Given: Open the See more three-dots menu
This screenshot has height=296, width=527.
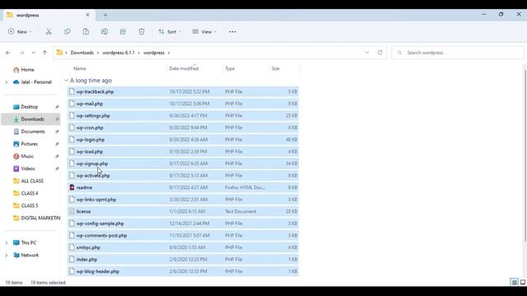Looking at the screenshot, I should click(232, 31).
